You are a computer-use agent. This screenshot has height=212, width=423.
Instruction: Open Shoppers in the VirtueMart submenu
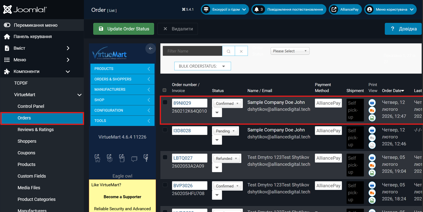[27, 141]
